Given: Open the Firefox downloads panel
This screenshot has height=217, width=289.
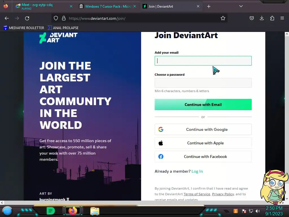Looking at the screenshot, I should coord(262,18).
